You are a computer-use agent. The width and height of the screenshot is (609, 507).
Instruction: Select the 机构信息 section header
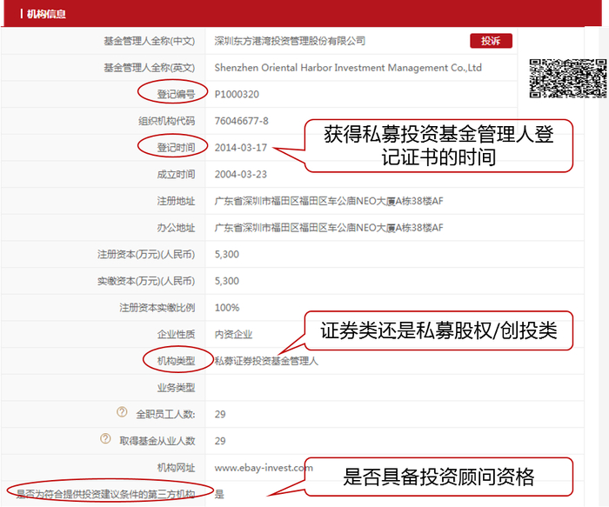[x=46, y=15]
